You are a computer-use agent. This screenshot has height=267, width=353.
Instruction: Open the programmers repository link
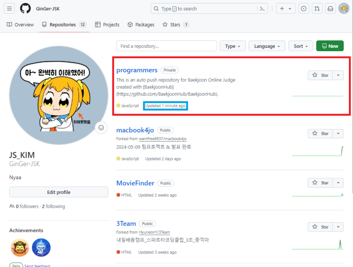pos(137,70)
